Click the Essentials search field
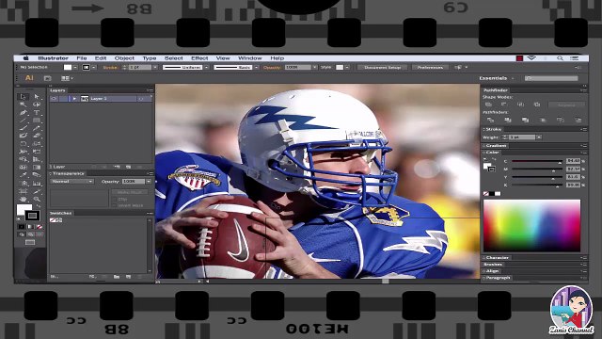Image resolution: width=602 pixels, height=339 pixels. [x=551, y=78]
